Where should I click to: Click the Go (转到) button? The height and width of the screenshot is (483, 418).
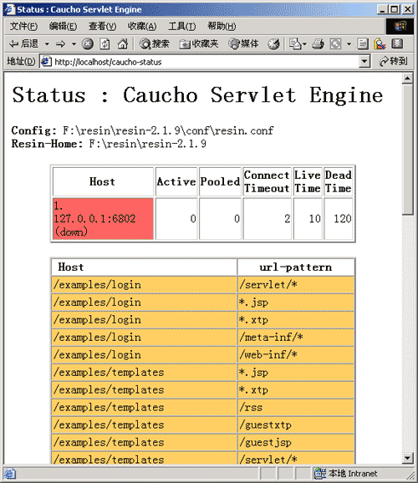(394, 62)
